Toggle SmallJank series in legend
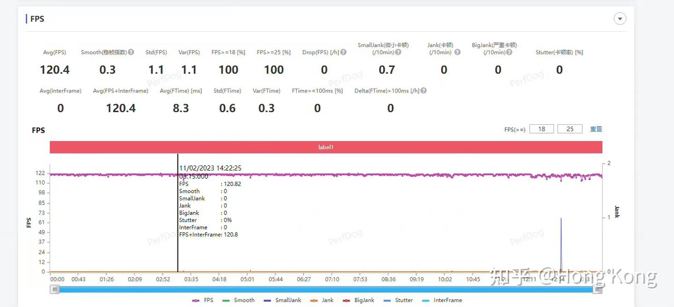674x307 pixels. coord(282,300)
